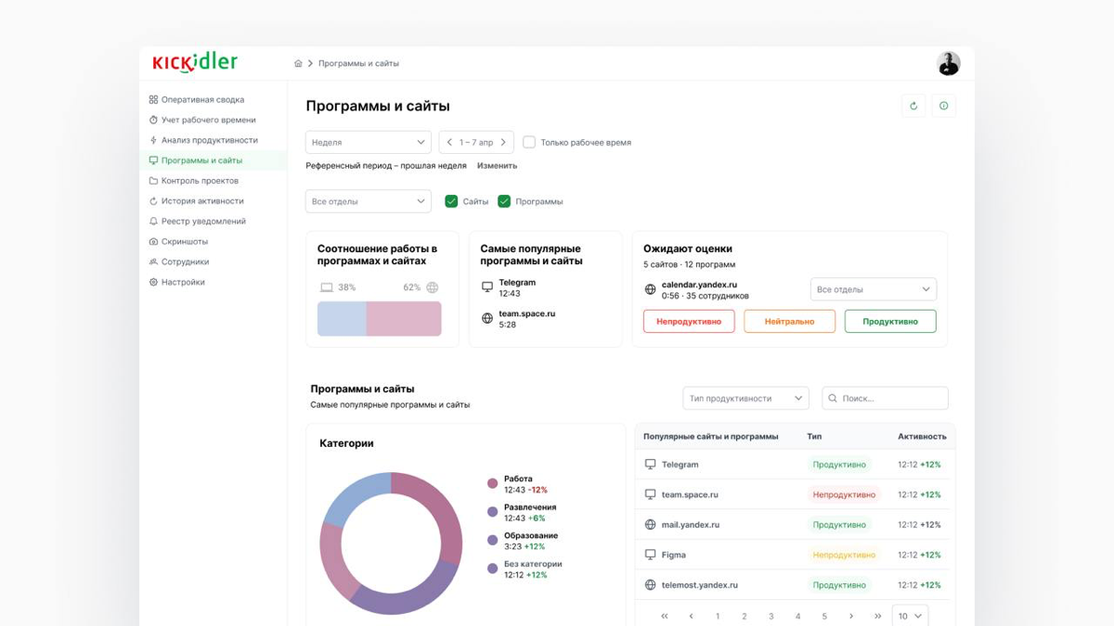
Task: Go to page 3 in pagination
Action: (771, 616)
